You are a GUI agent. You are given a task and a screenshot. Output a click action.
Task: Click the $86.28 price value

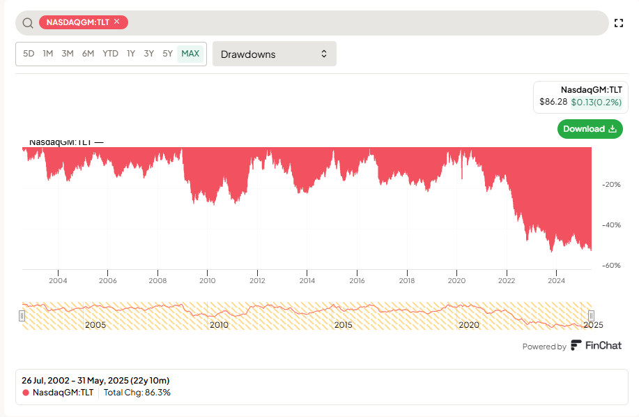(x=553, y=102)
